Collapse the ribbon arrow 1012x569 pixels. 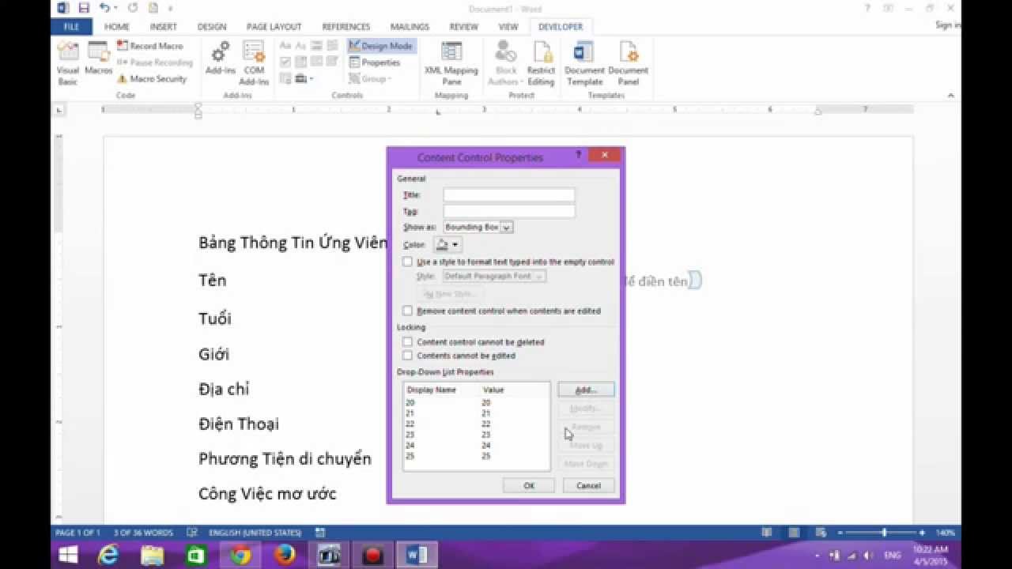point(951,96)
